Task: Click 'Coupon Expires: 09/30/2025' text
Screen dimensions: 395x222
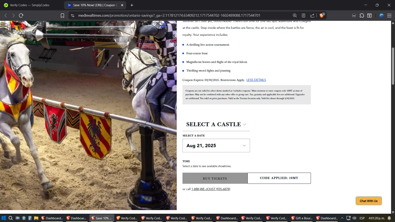Action: coord(201,80)
